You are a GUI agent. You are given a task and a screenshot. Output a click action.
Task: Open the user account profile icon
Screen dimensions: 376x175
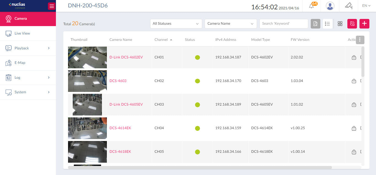330,6
